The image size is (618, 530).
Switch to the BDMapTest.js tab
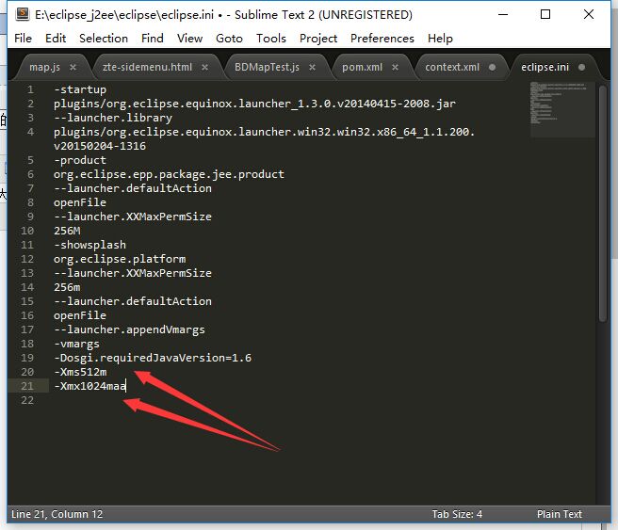(x=267, y=68)
